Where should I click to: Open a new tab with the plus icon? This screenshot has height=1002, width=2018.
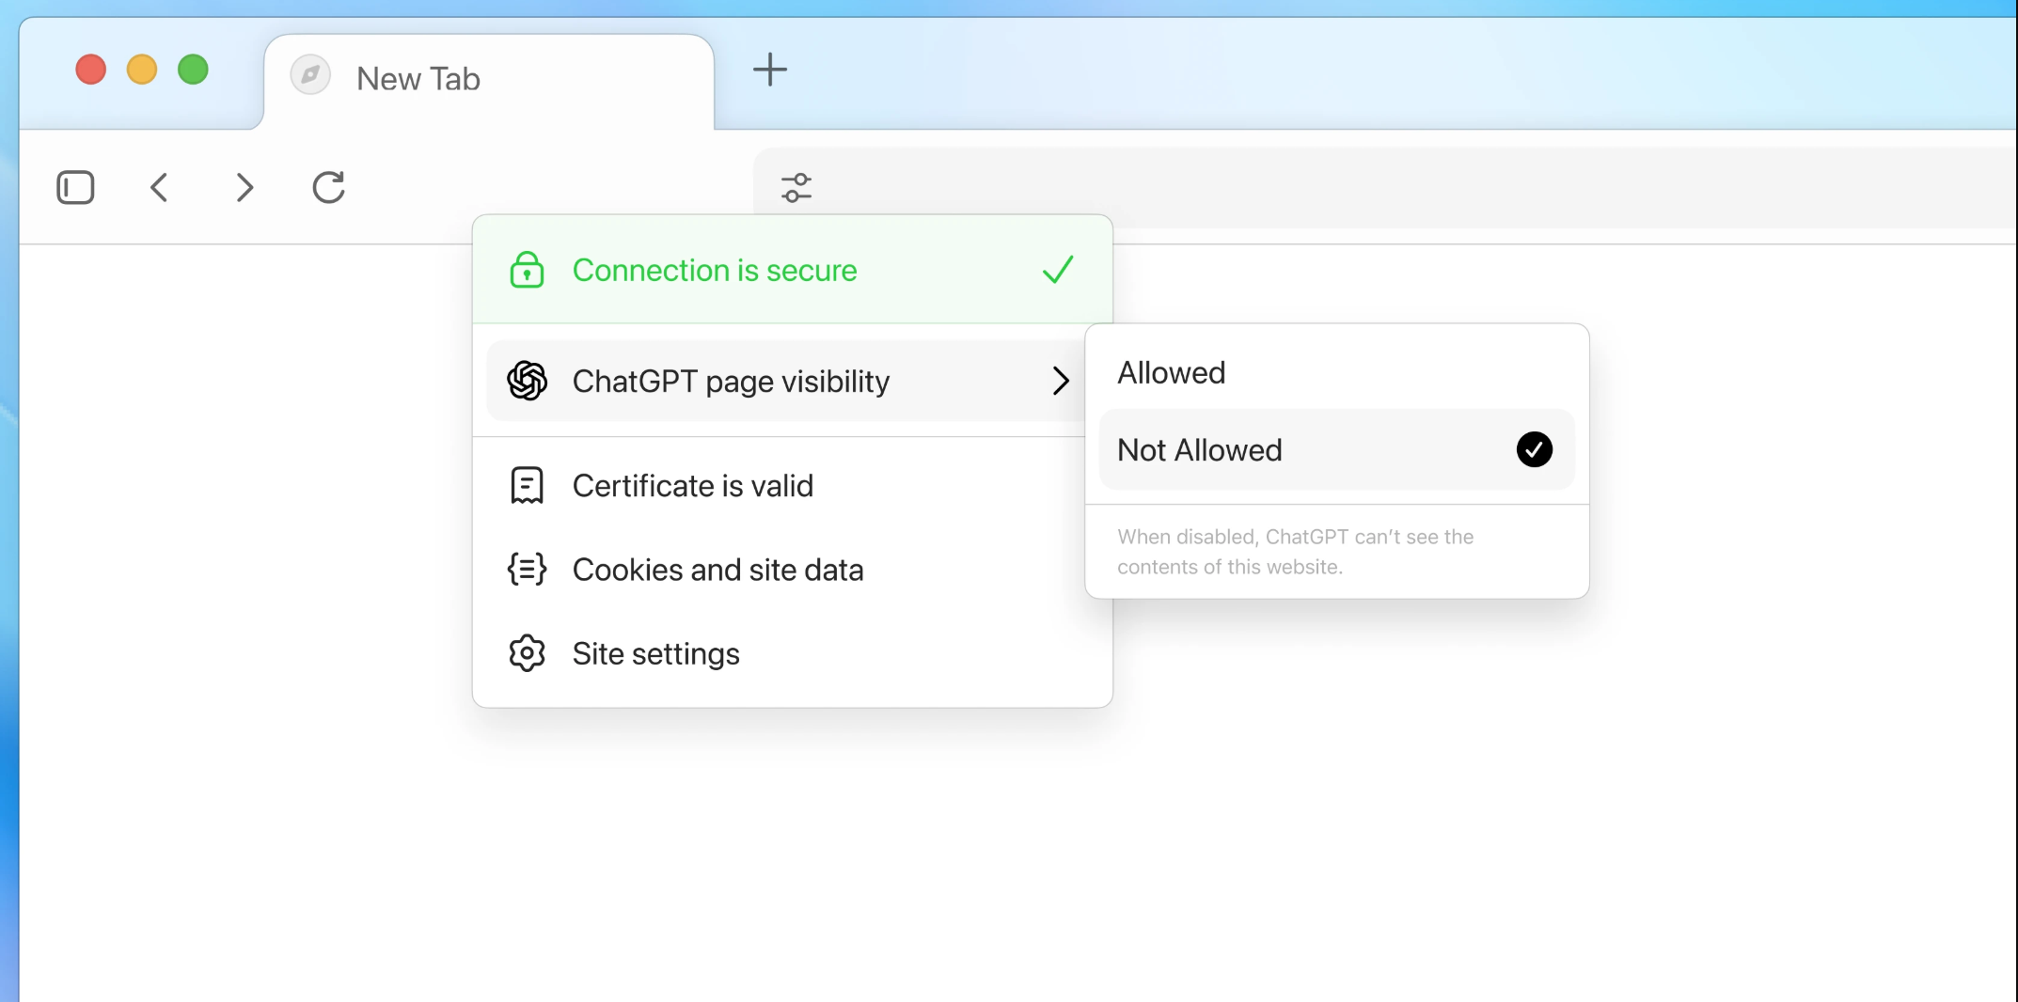769,70
